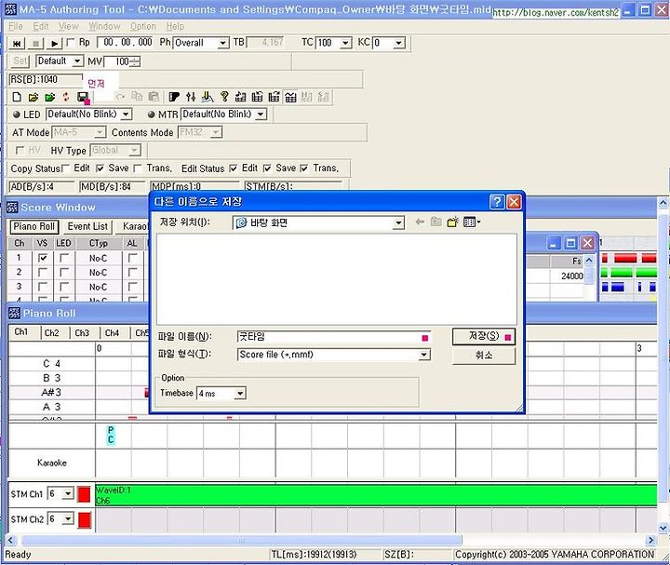Click the green folder open icon

point(50,97)
